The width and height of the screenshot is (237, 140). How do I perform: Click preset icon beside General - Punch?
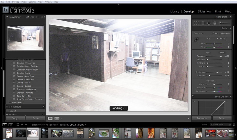coord(14,83)
